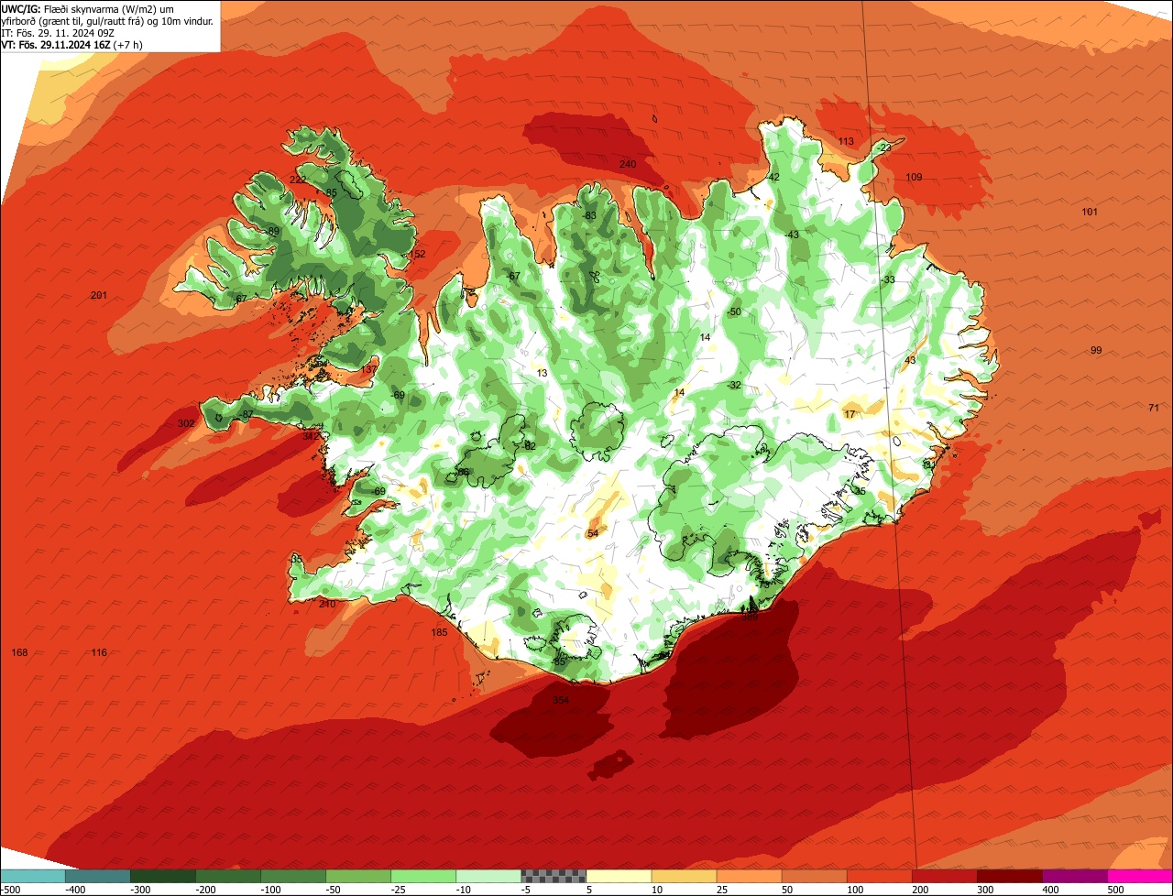
Task: Pick the -200 to -100 green legend swatch
Action: tap(227, 876)
